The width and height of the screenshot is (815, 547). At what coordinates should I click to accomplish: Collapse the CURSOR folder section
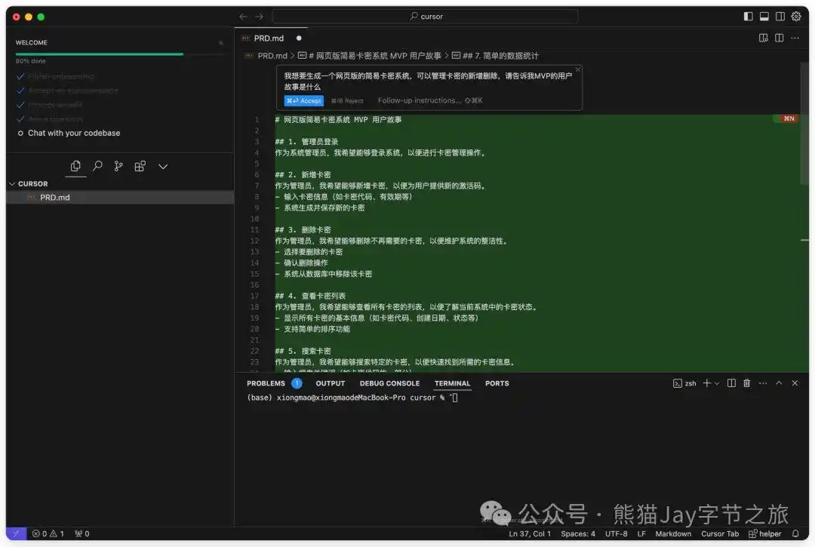click(x=13, y=183)
